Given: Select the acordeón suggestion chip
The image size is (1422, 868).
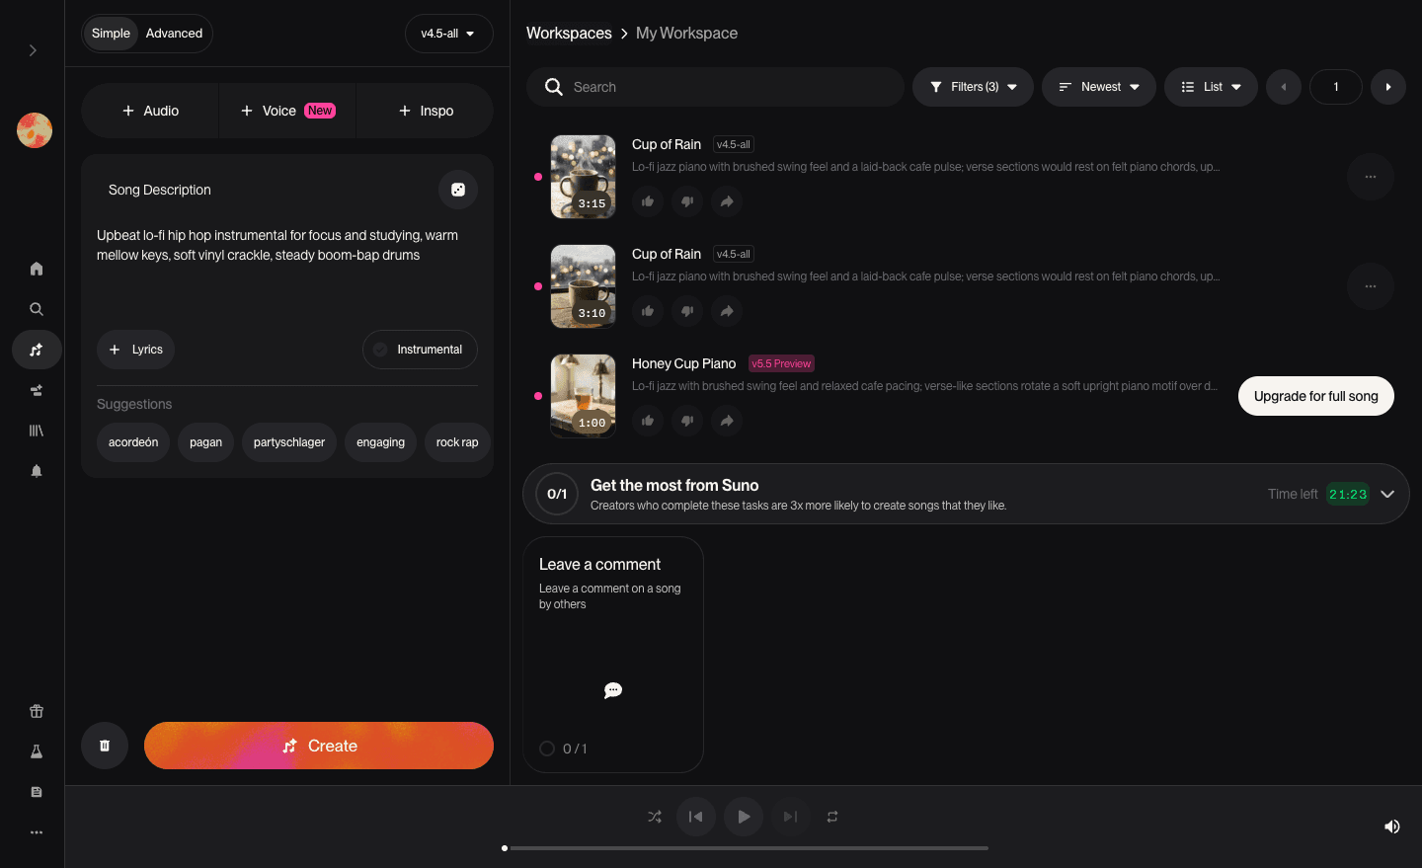Looking at the screenshot, I should 133,442.
